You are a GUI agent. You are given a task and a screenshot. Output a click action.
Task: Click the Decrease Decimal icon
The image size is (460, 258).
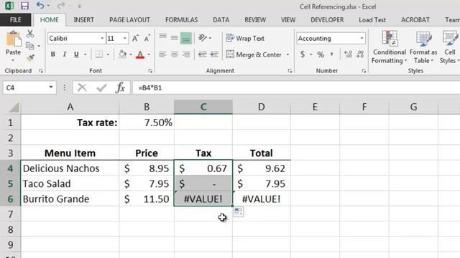360,54
